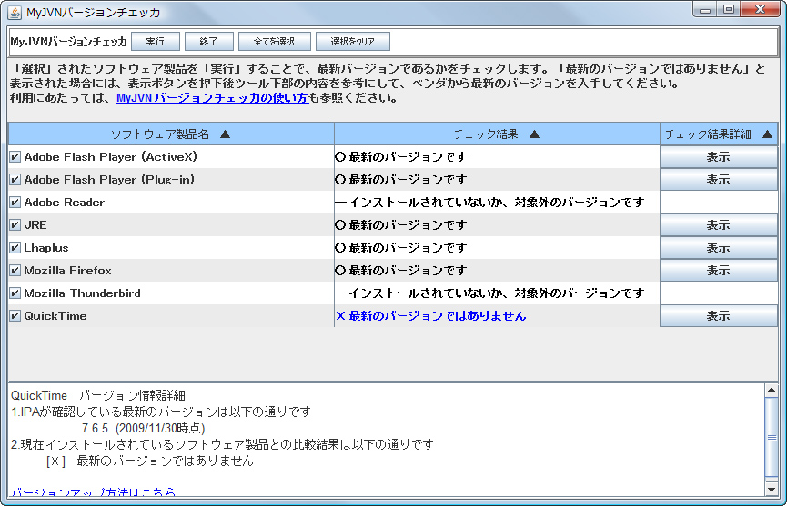Select the Adobe Reader product name
This screenshot has width=787, height=506.
pyautogui.click(x=65, y=203)
